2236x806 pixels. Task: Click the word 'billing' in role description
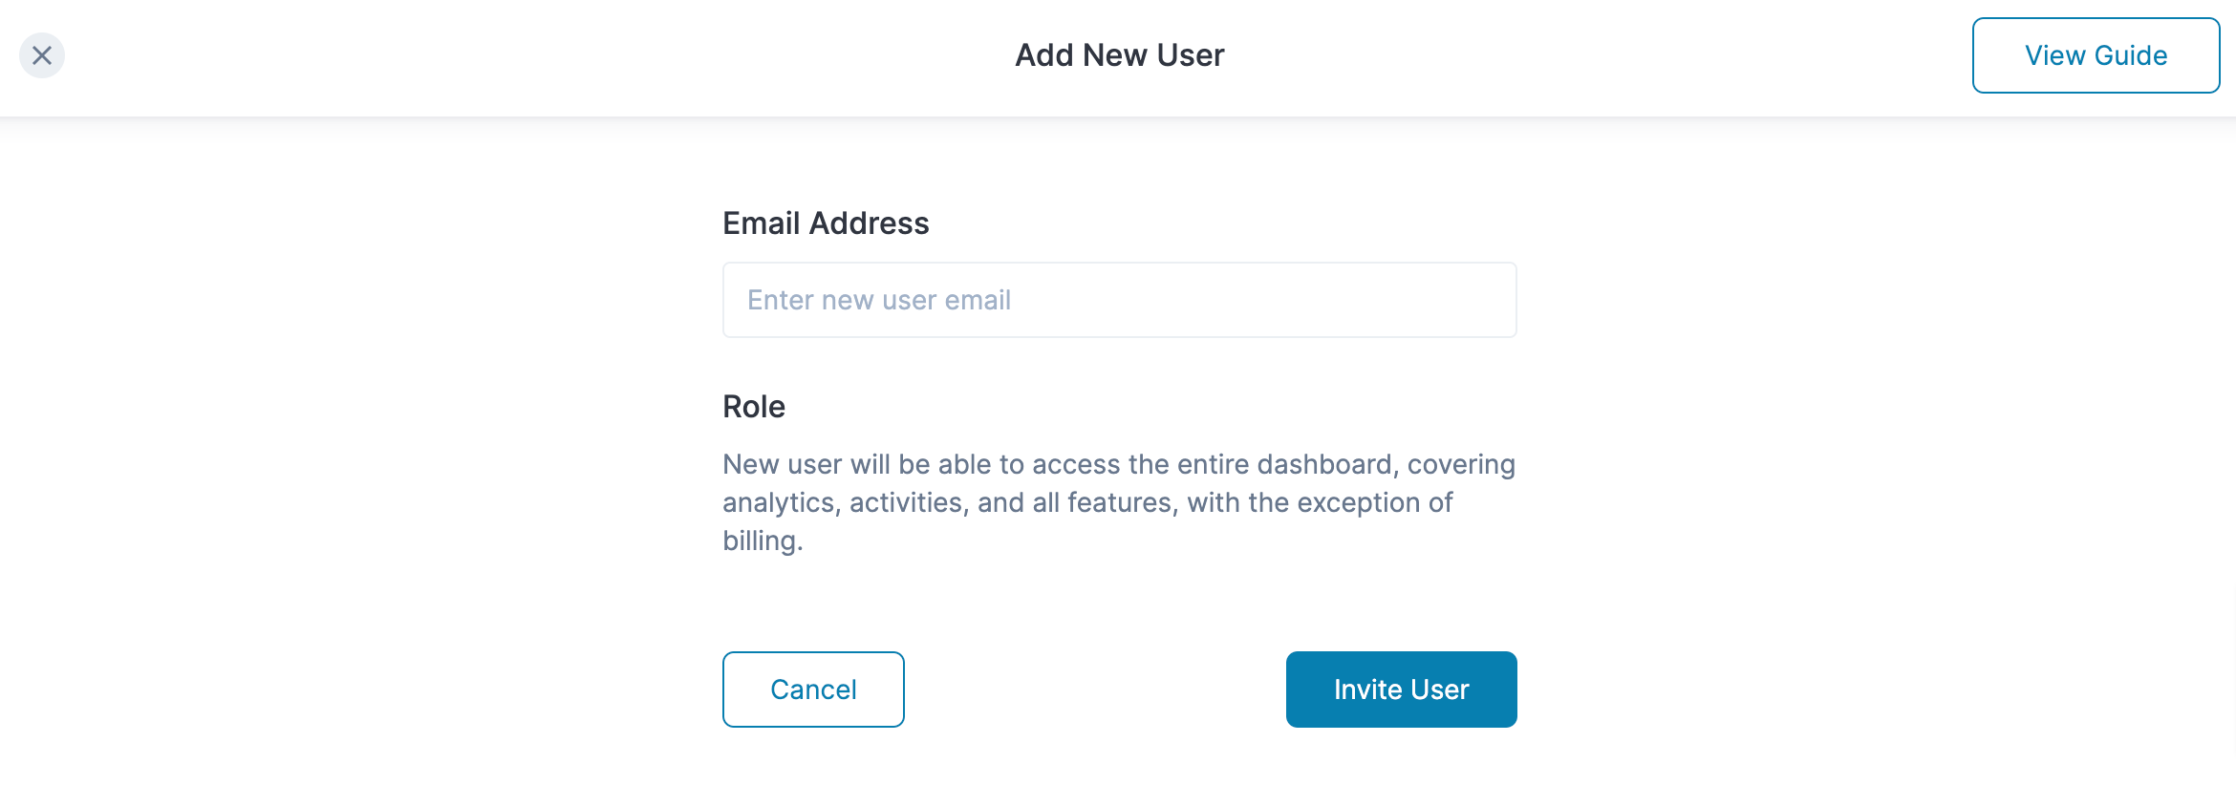tap(760, 541)
